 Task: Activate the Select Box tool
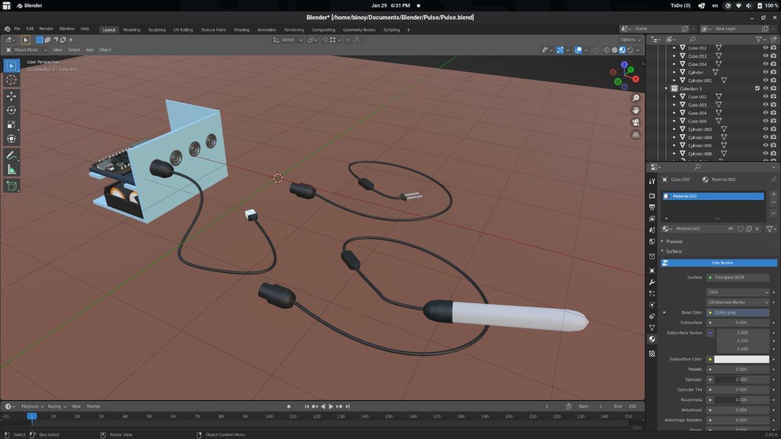[11, 65]
